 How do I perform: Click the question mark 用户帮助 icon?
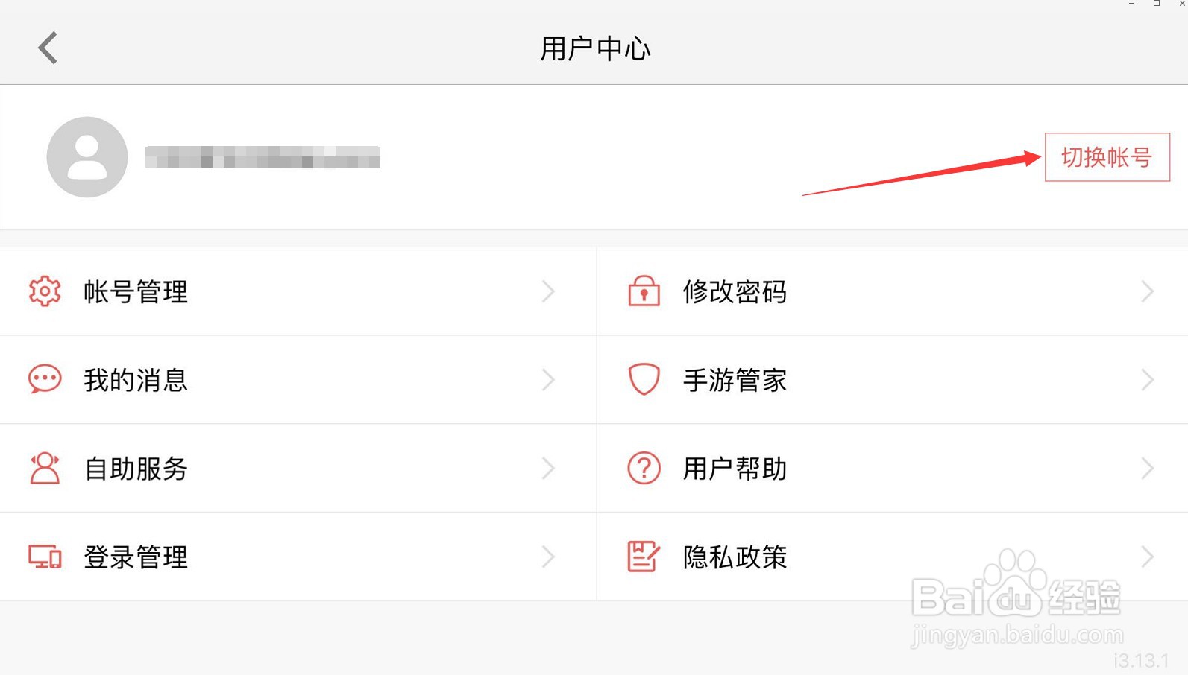click(x=644, y=469)
